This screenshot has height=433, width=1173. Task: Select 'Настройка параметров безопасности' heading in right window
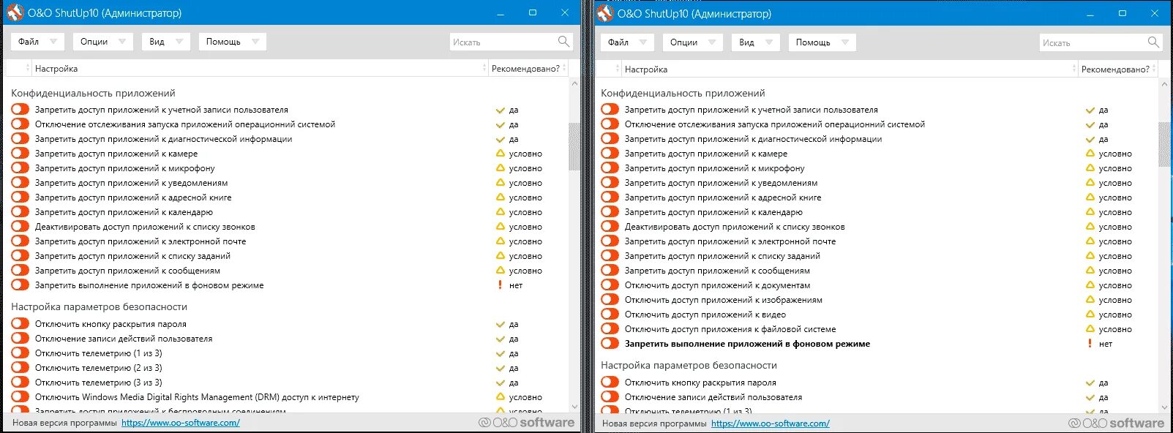click(x=689, y=365)
